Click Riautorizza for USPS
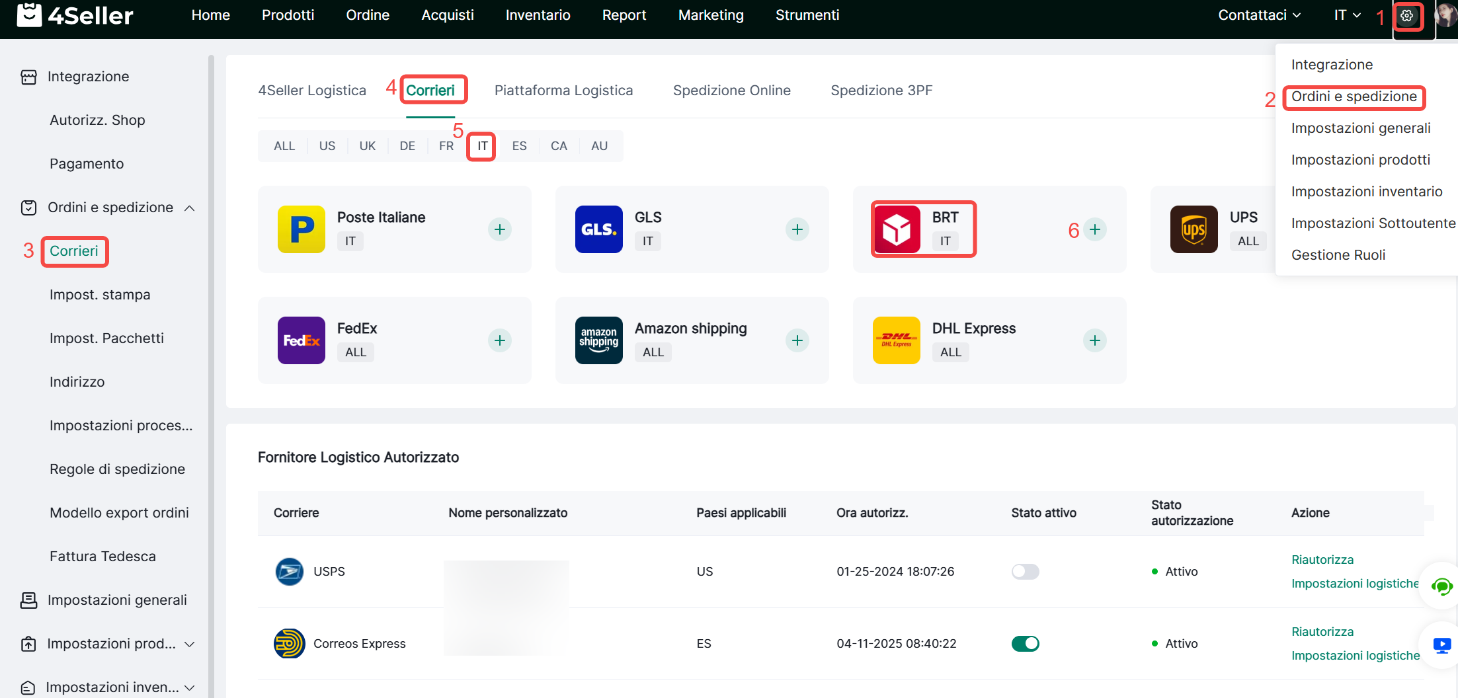 pyautogui.click(x=1322, y=560)
